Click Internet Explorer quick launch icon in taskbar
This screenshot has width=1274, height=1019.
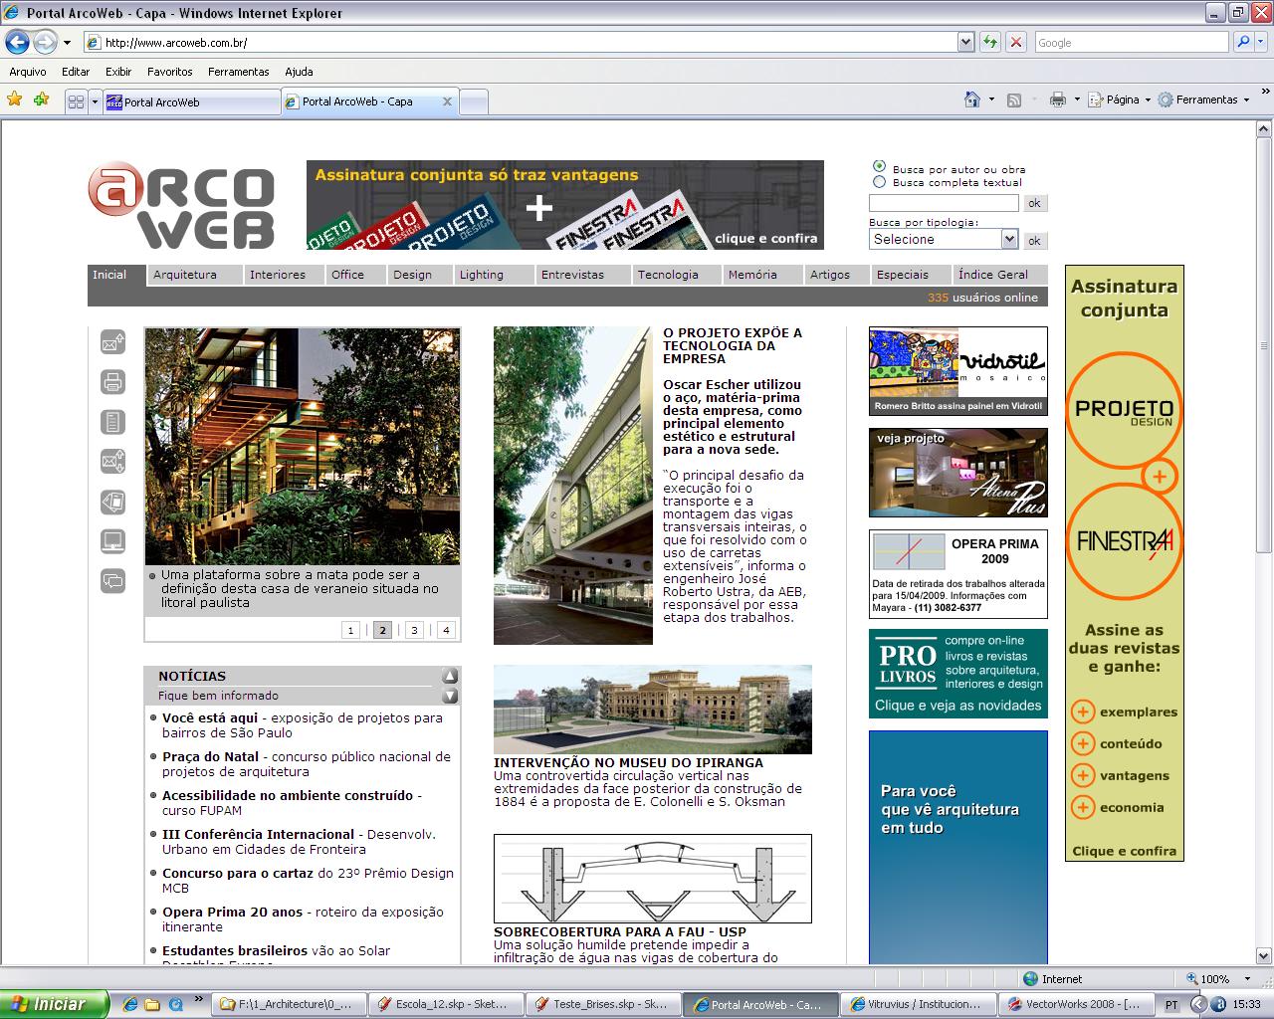point(130,1004)
